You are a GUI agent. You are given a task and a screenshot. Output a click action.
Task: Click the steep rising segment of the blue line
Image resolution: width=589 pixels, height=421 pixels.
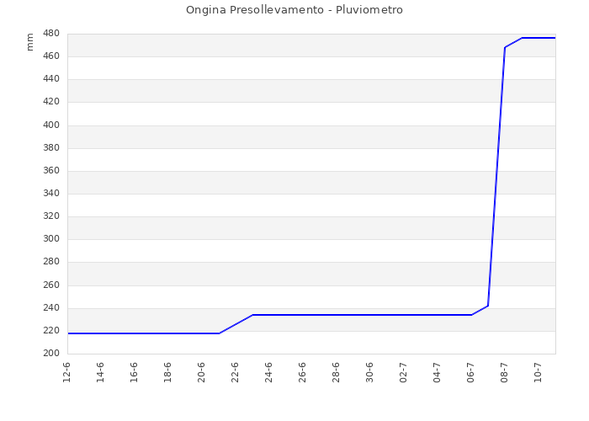point(496,177)
